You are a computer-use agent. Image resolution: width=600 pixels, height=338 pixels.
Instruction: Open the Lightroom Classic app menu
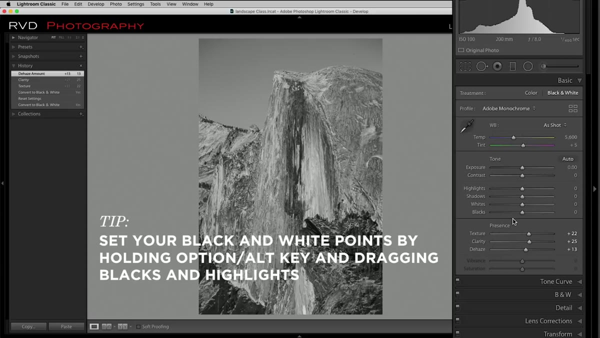point(36,4)
